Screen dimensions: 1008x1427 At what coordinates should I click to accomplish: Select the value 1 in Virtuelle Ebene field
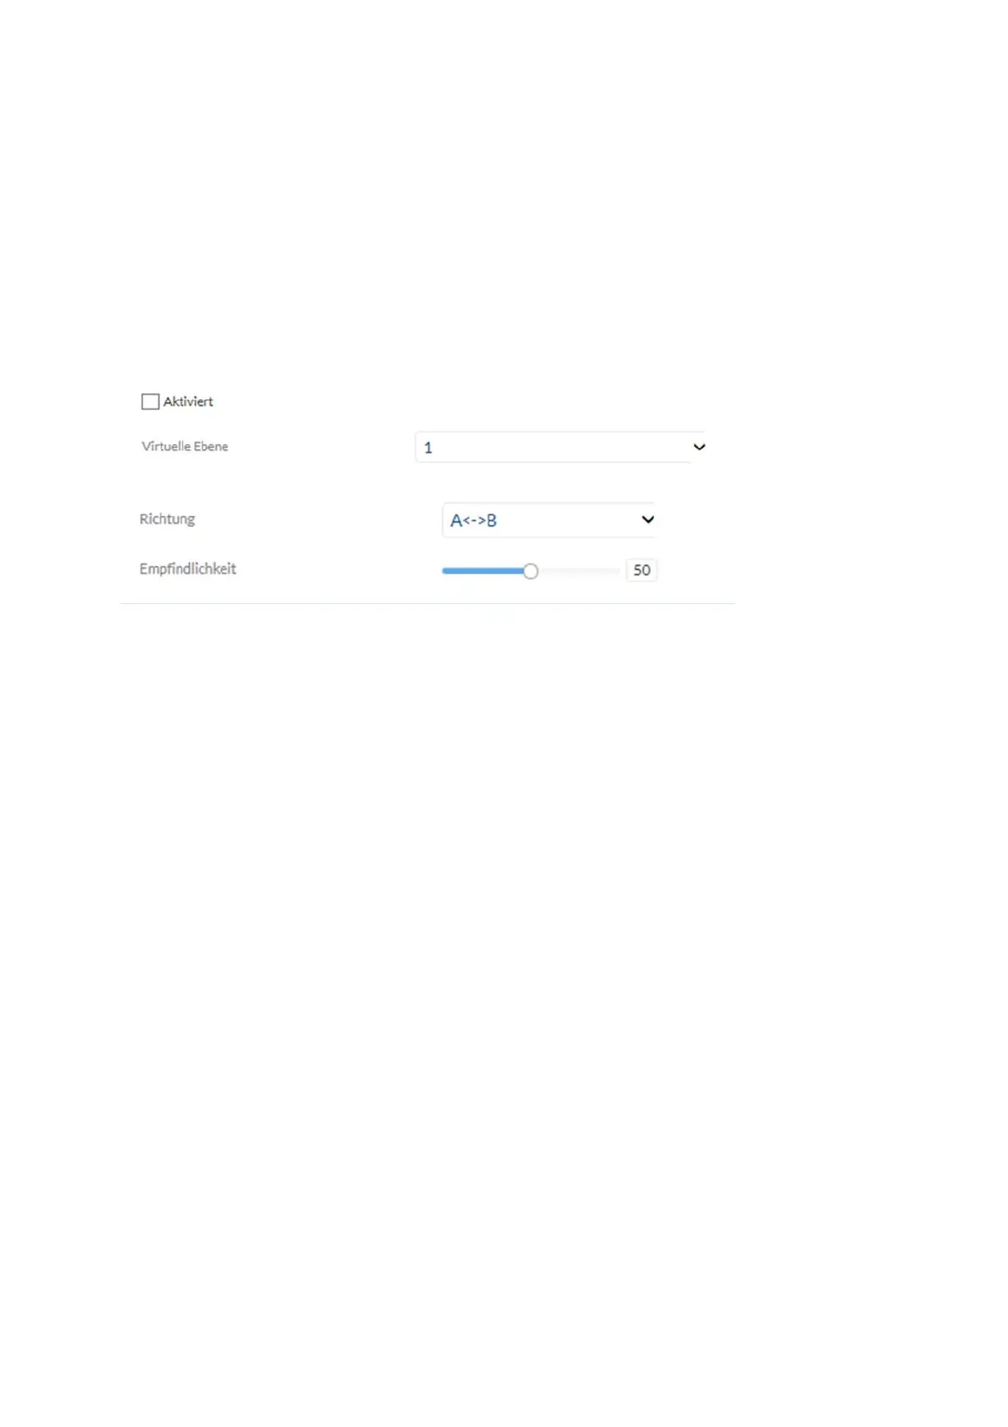[x=428, y=447]
